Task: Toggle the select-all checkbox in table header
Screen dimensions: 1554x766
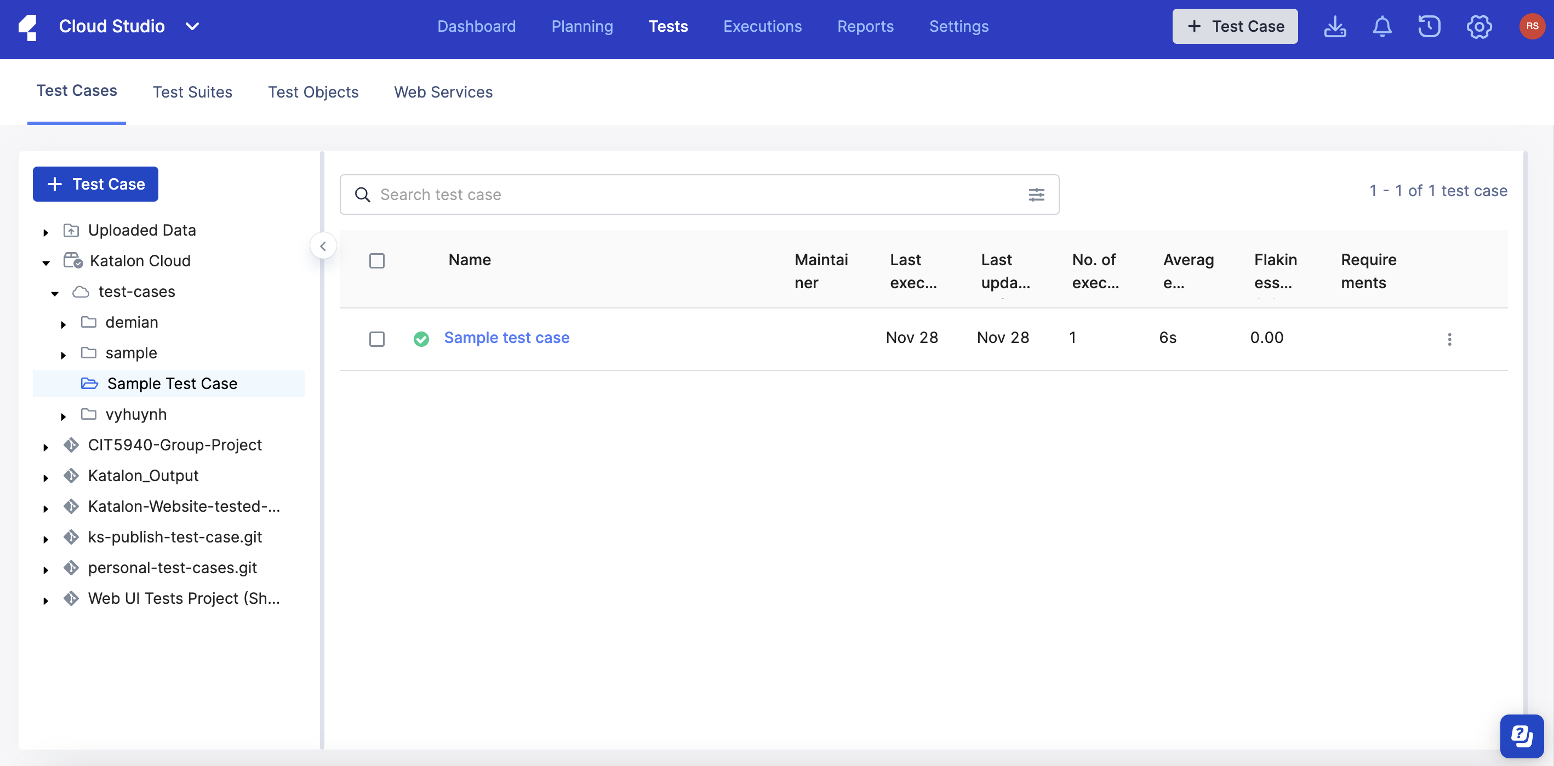Action: [378, 260]
